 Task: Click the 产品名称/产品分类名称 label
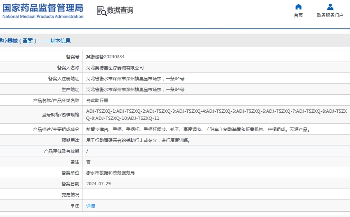tap(56, 100)
